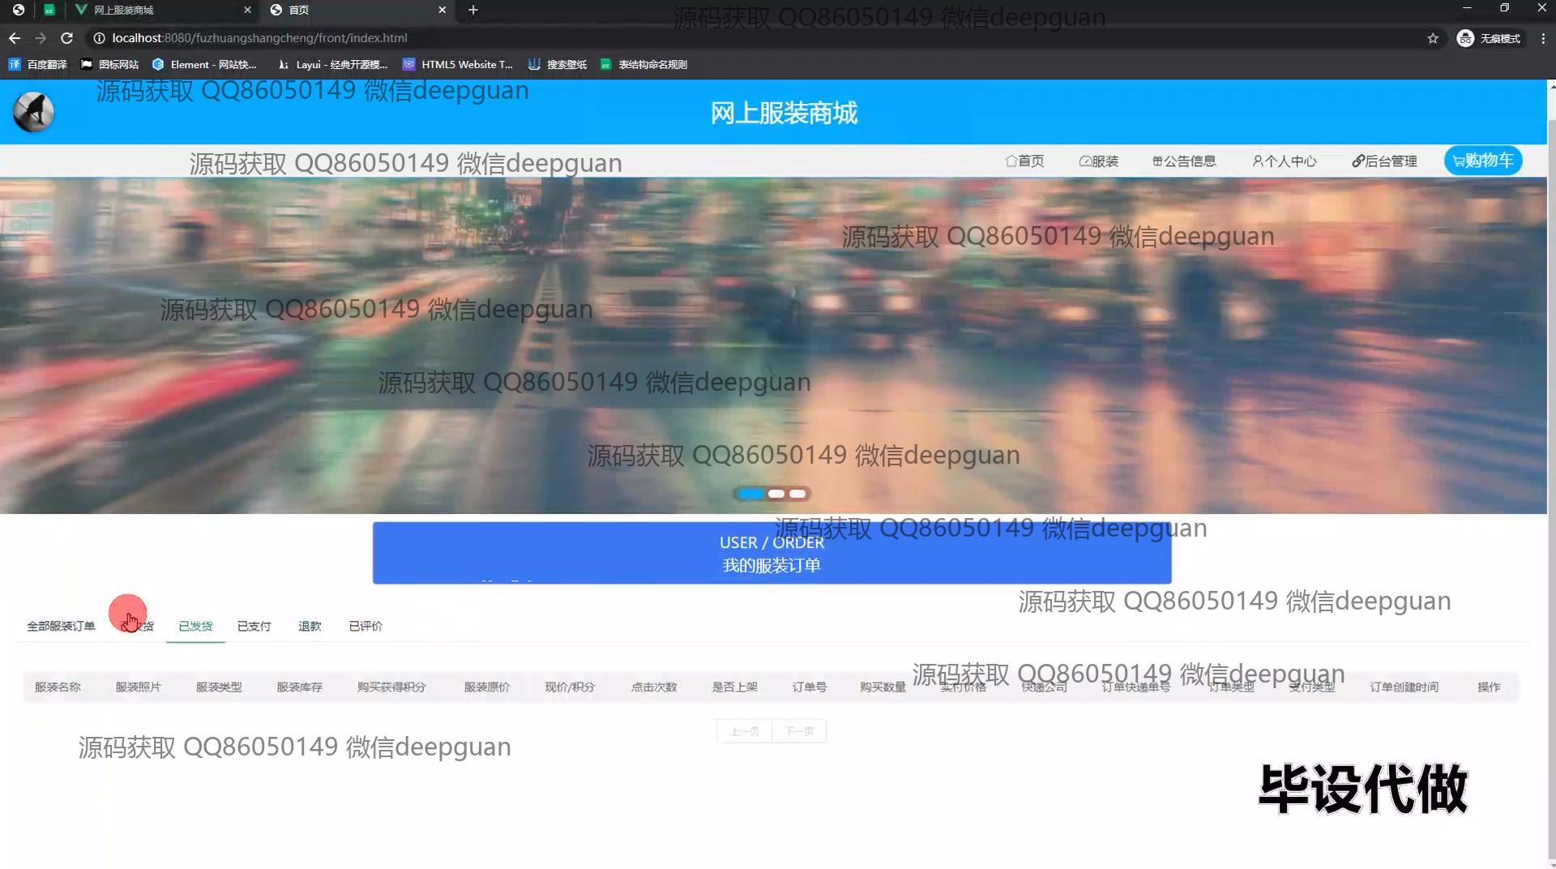Click the site info icon in address bar
This screenshot has width=1556, height=869.
click(99, 38)
